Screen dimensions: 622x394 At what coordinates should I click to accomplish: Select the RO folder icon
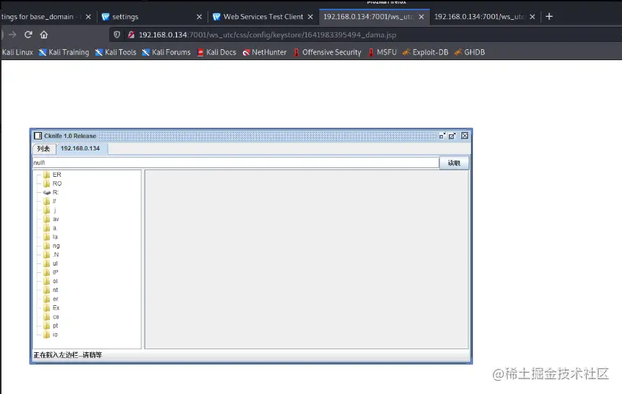click(46, 183)
